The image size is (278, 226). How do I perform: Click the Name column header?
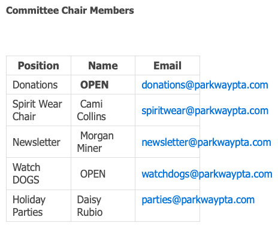click(x=103, y=66)
